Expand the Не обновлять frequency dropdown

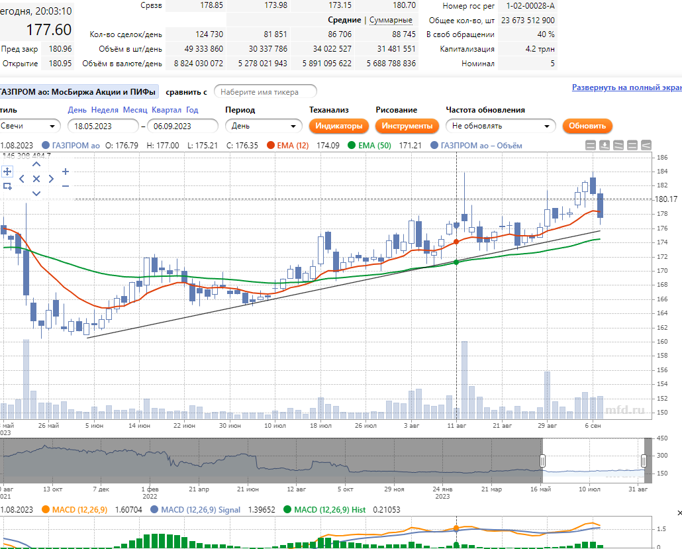(501, 126)
